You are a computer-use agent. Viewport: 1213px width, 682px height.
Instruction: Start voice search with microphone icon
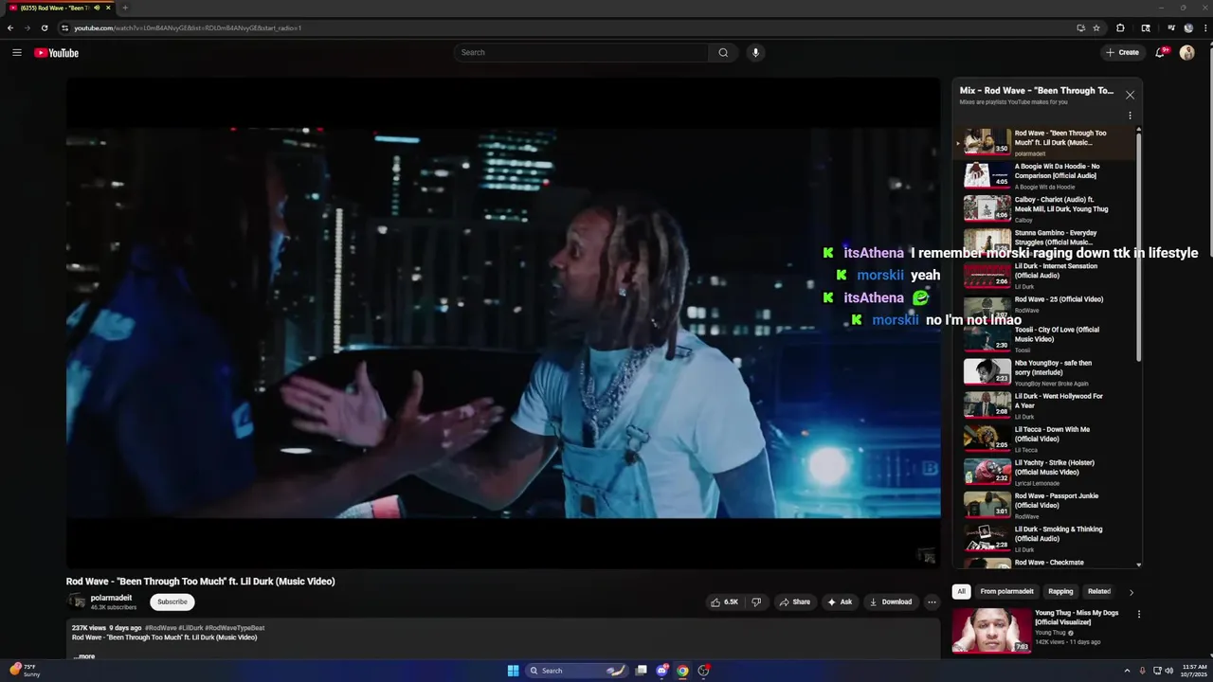pos(755,53)
